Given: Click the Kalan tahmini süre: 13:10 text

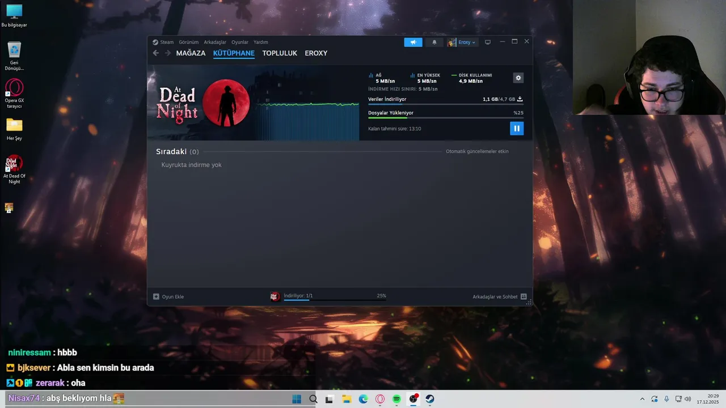Looking at the screenshot, I should (394, 129).
